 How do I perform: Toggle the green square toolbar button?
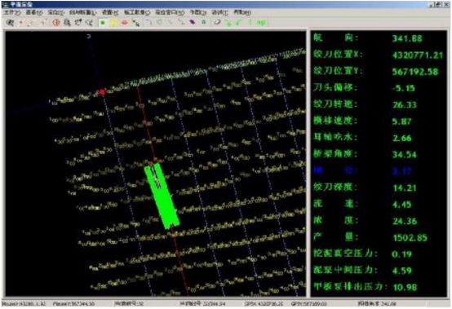[x=103, y=23]
